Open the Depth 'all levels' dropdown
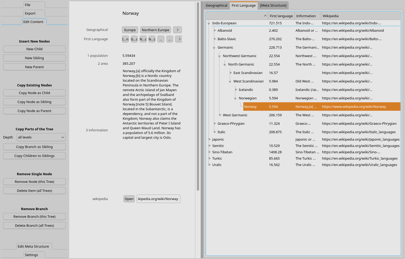405x259 pixels. point(41,137)
